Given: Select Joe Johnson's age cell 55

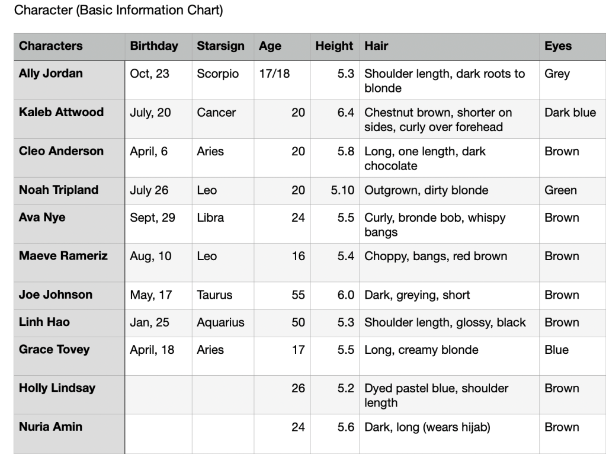Looking at the screenshot, I should [298, 295].
